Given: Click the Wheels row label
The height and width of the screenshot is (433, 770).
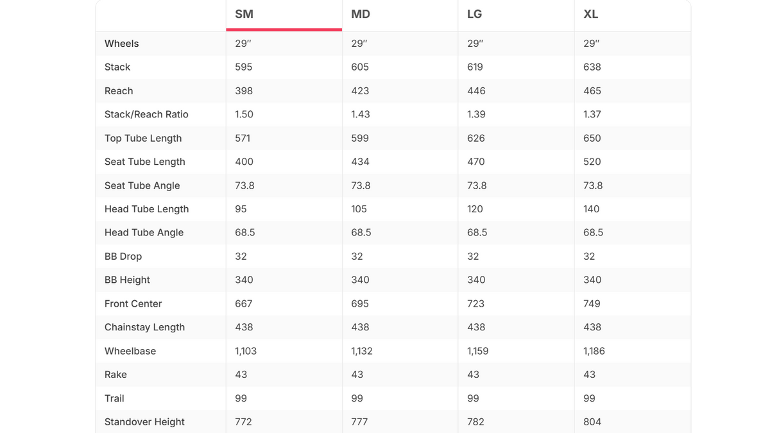Looking at the screenshot, I should (x=122, y=44).
